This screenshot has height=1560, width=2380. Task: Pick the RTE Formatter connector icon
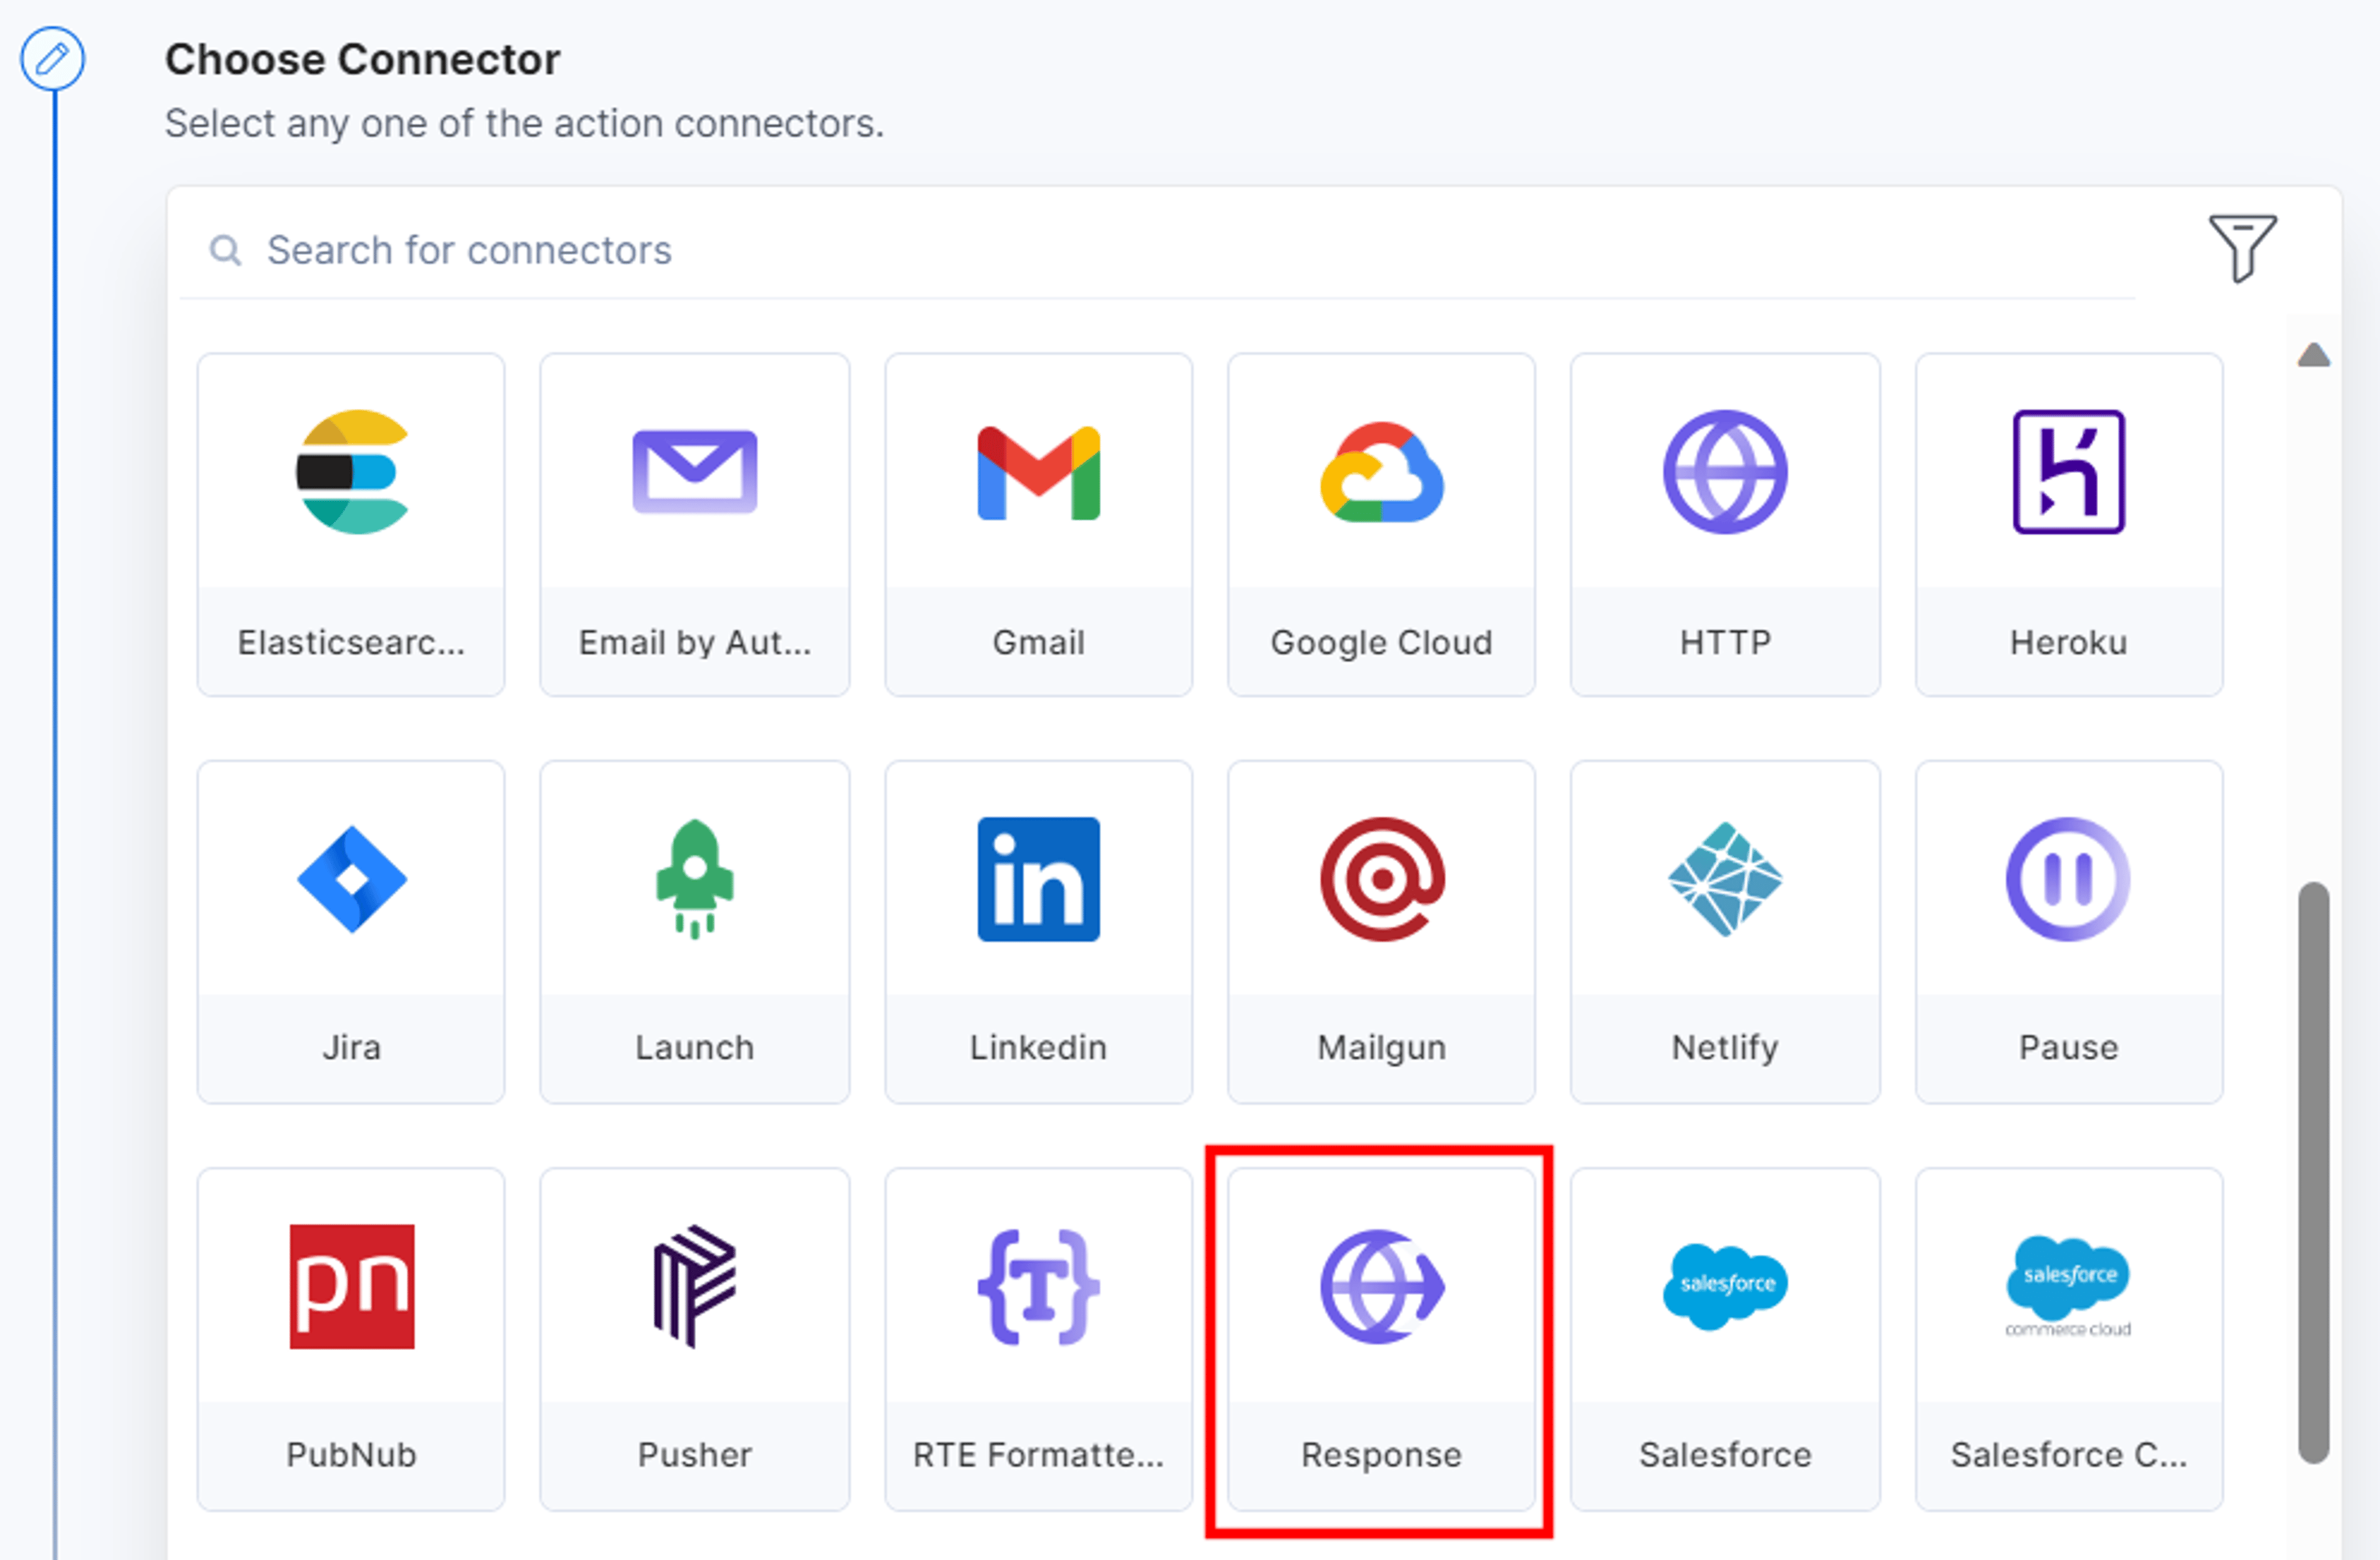pyautogui.click(x=1038, y=1286)
